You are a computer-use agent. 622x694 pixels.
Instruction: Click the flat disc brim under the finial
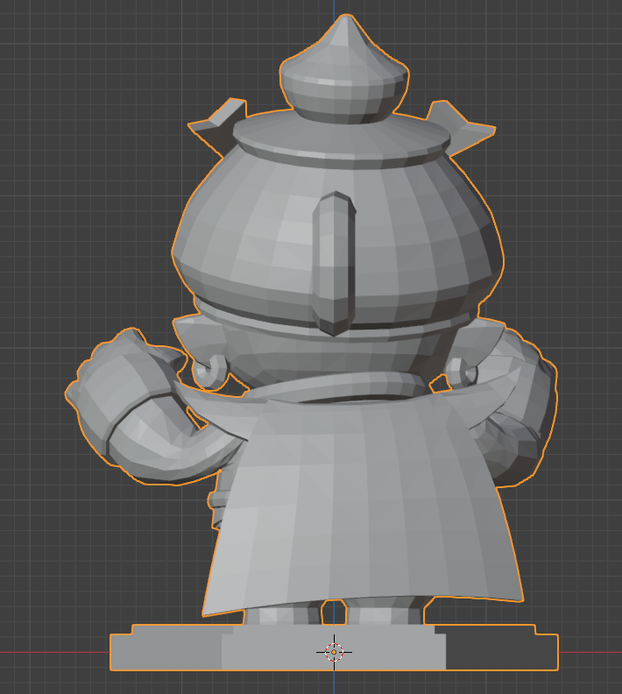click(x=342, y=138)
